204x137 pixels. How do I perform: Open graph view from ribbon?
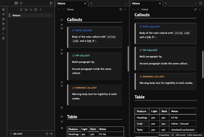tap(4, 14)
